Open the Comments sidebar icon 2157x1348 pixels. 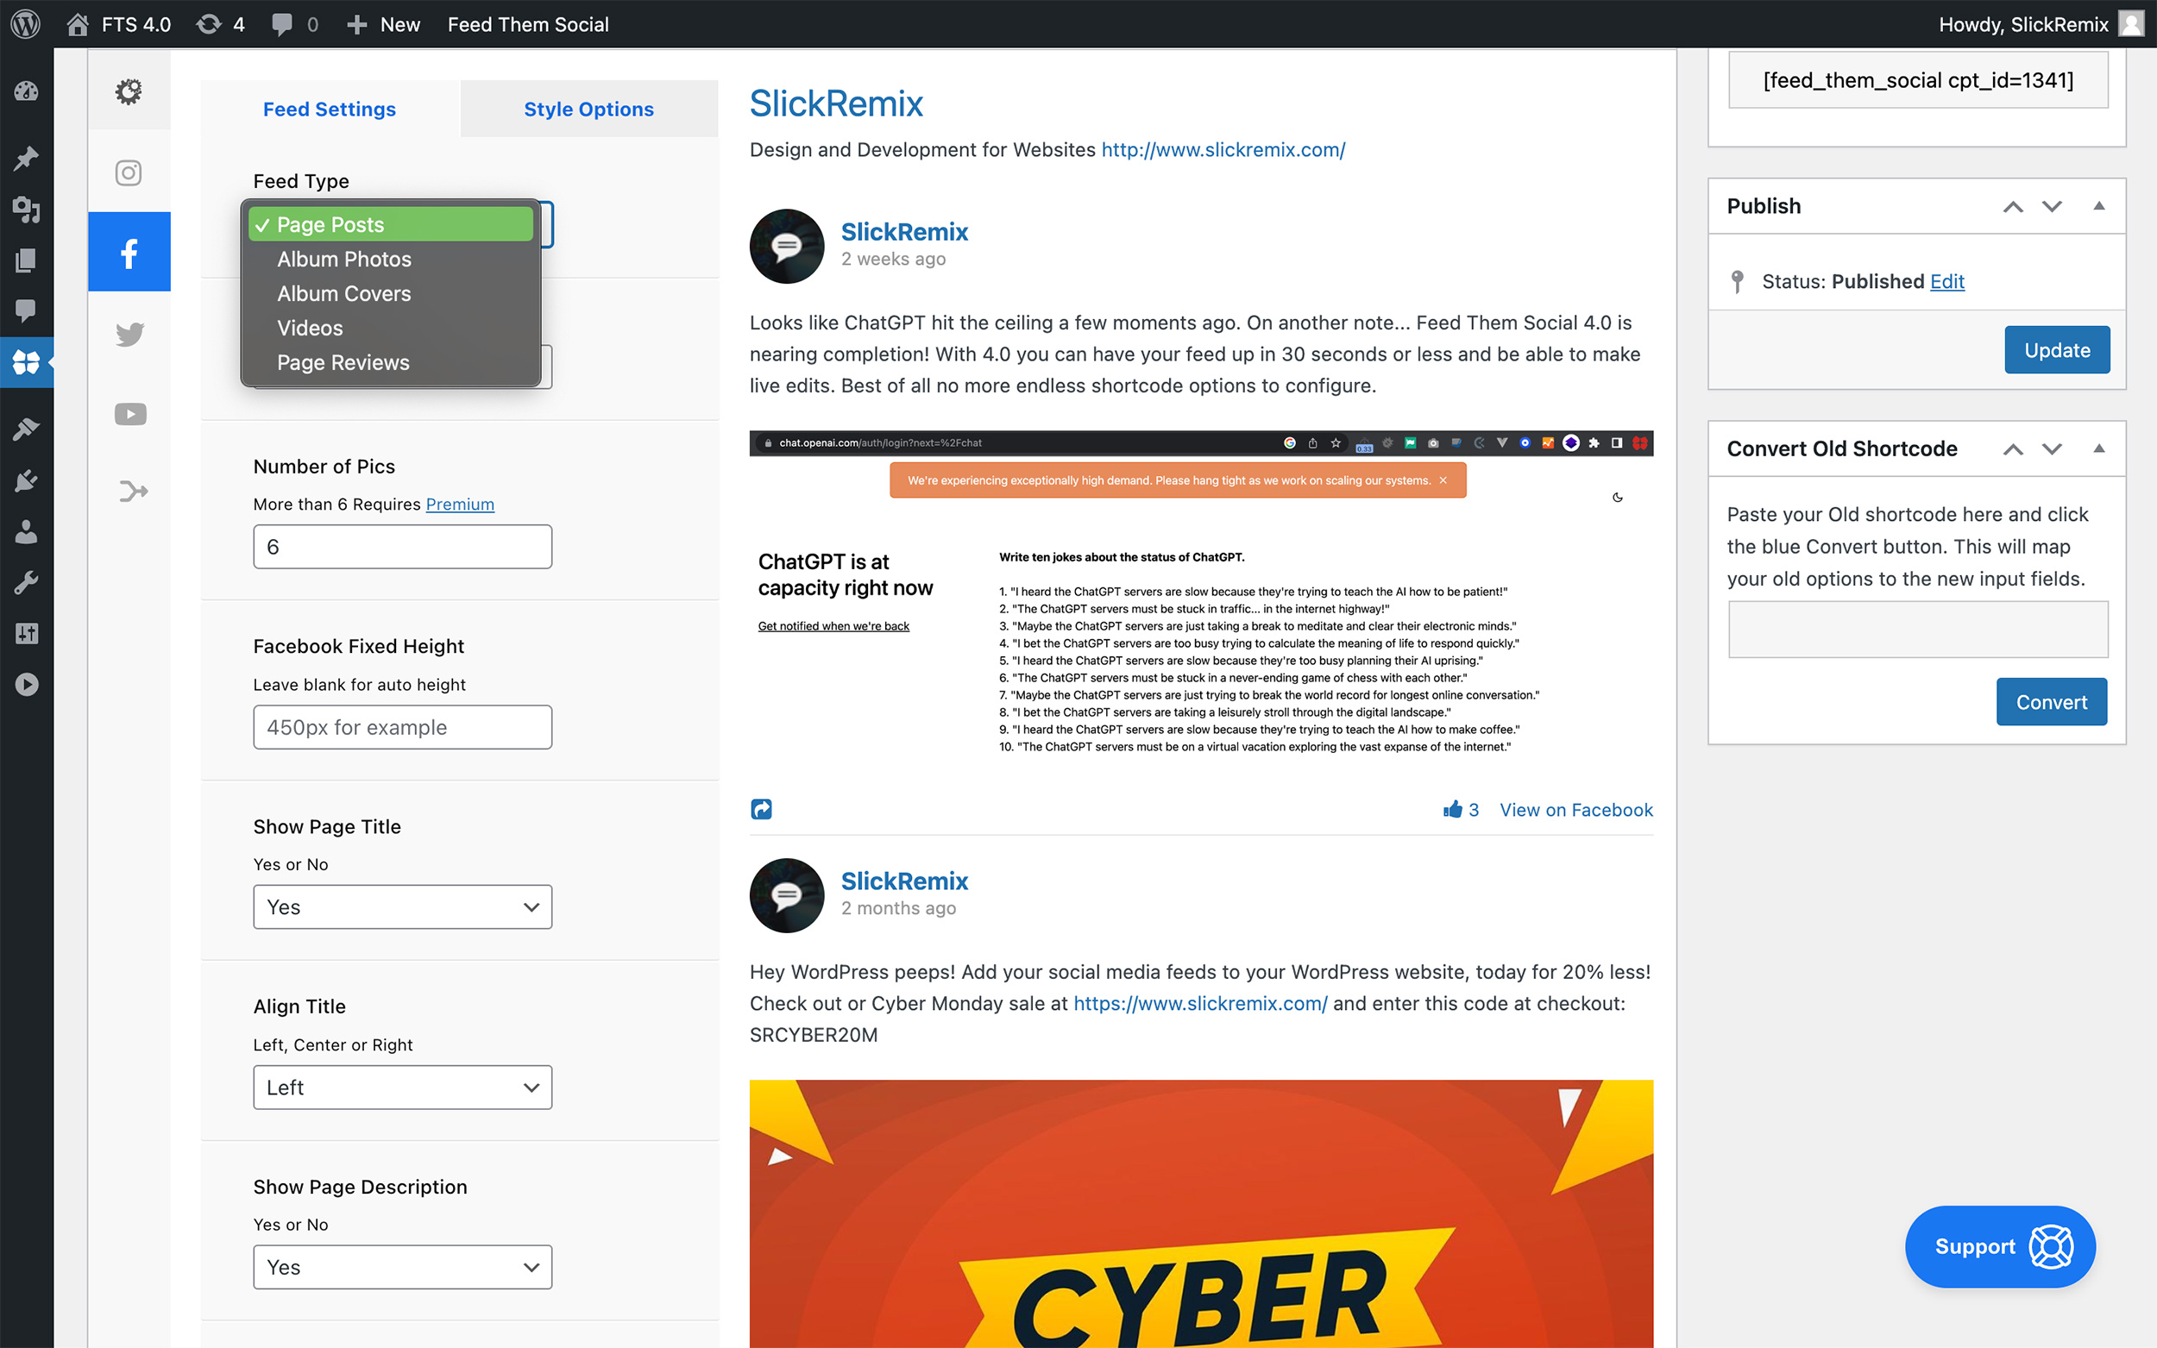coord(26,310)
